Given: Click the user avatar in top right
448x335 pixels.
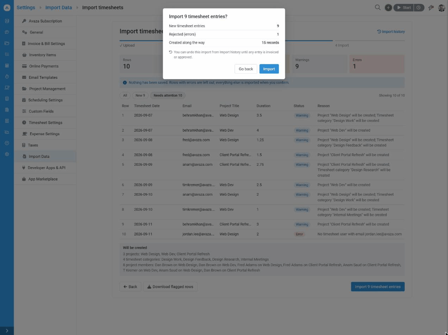Looking at the screenshot, I should (x=441, y=7).
